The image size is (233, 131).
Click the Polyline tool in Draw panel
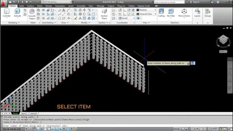(x=60, y=10)
